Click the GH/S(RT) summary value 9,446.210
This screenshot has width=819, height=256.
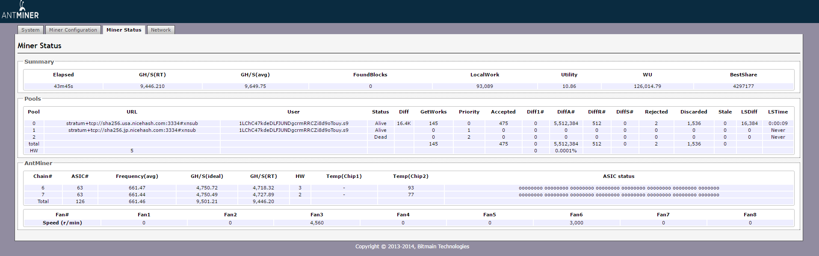[x=152, y=86]
